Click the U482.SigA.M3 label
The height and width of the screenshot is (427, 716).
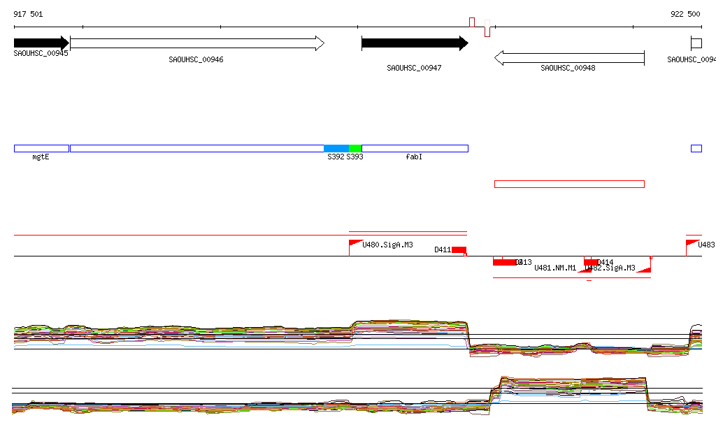coord(610,268)
